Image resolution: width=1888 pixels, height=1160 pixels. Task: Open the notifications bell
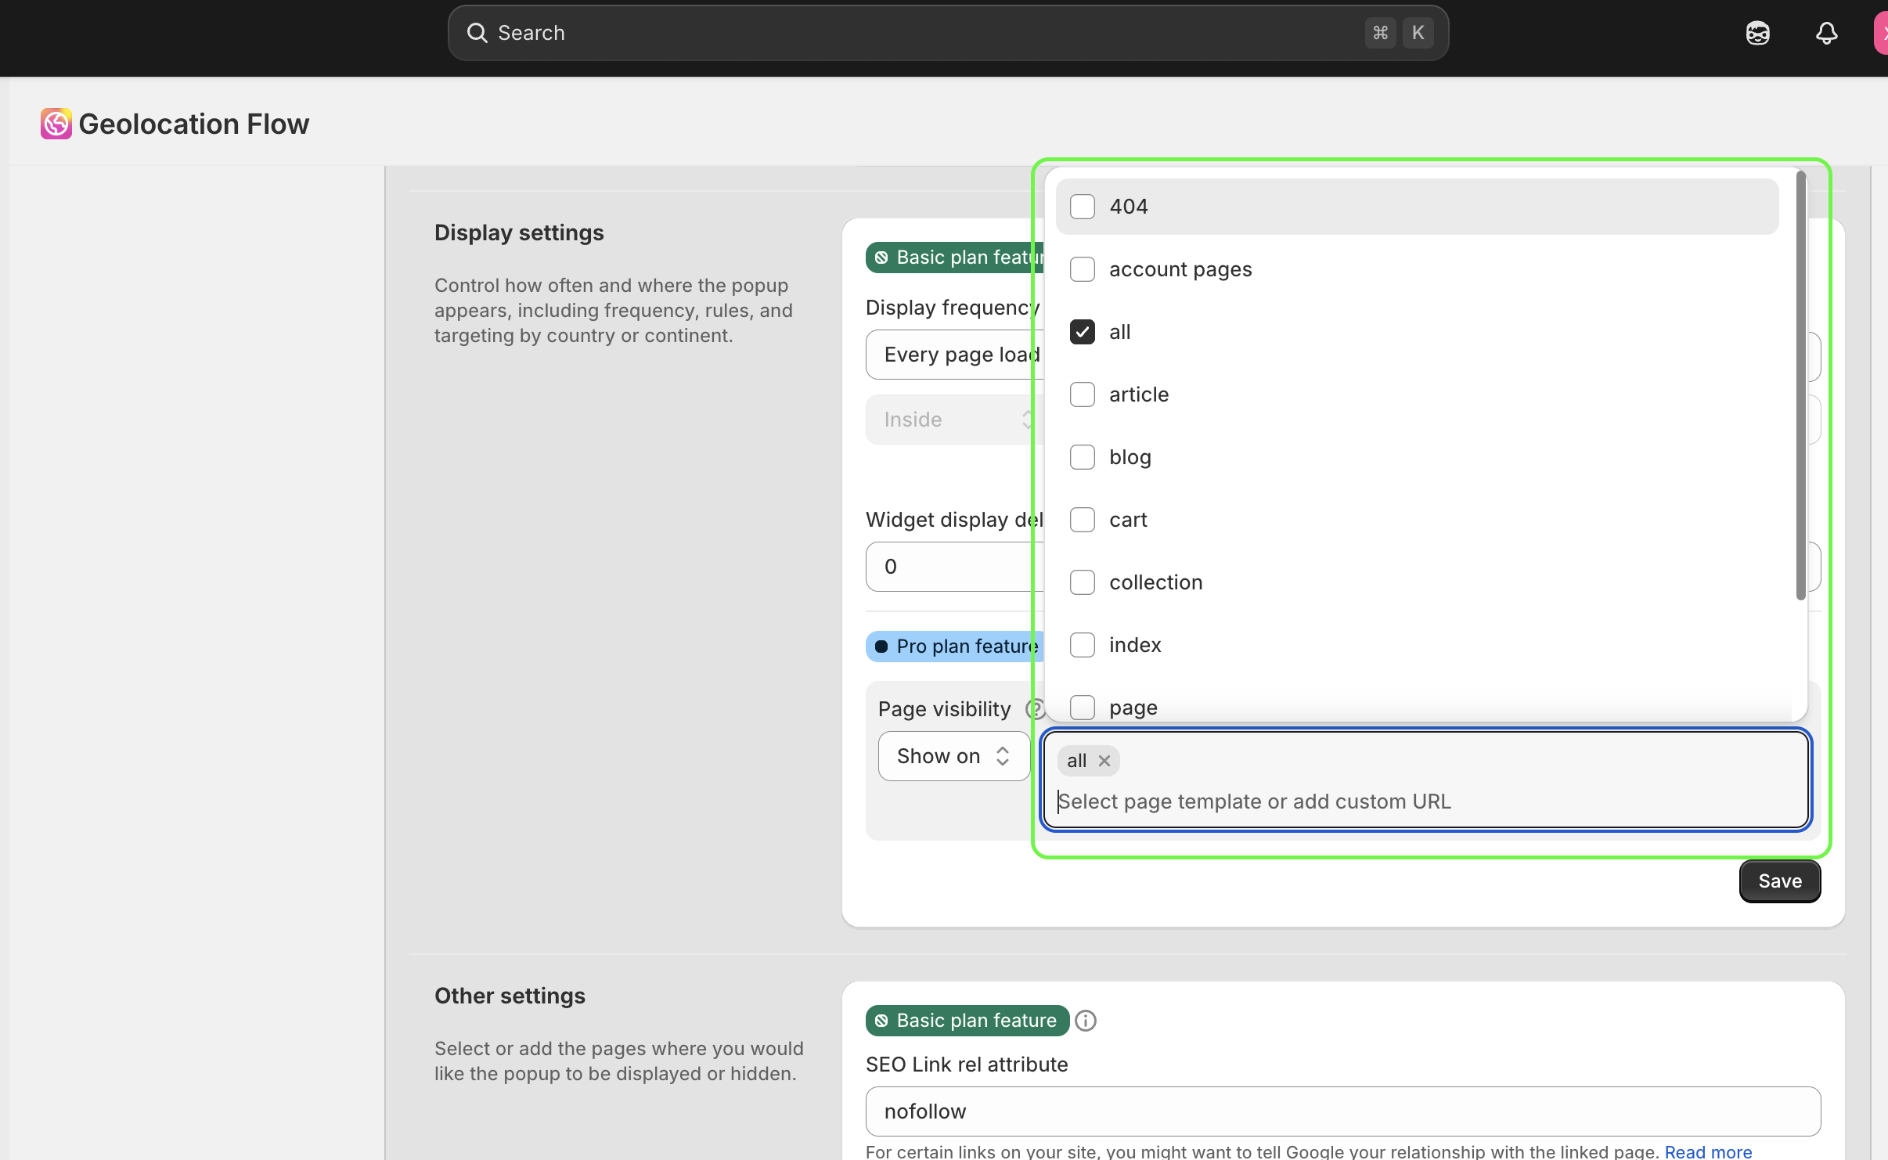tap(1828, 32)
